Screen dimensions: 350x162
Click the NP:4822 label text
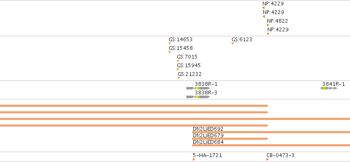point(278,21)
